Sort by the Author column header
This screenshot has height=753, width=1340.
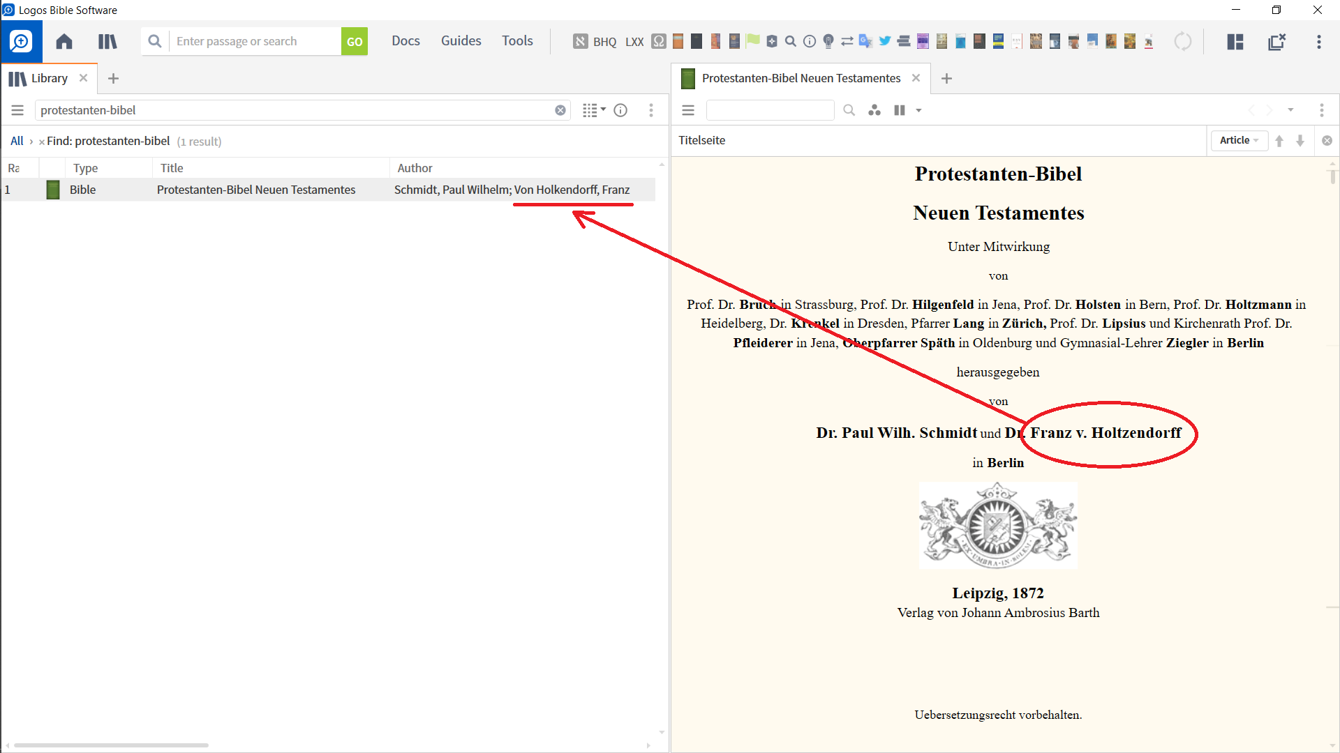click(x=415, y=168)
